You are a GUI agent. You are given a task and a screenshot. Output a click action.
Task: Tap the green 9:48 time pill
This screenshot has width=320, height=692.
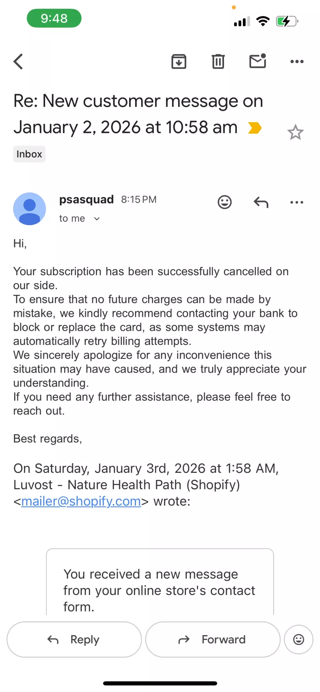point(54,18)
